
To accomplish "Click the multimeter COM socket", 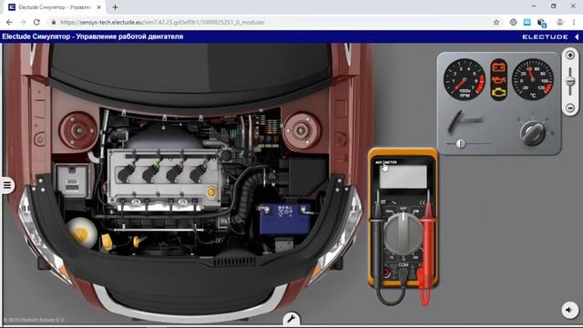I will (404, 273).
